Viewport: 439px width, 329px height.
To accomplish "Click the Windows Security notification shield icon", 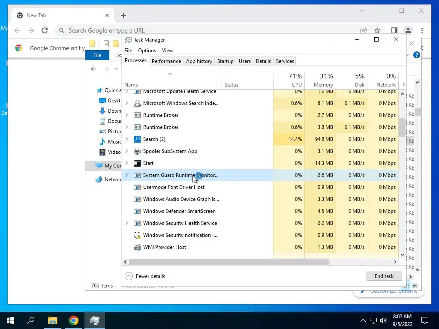I will point(137,235).
